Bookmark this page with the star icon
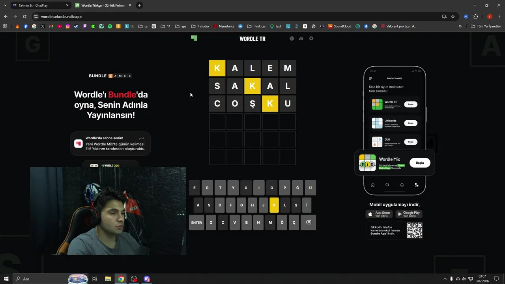505x284 pixels. coord(453,17)
